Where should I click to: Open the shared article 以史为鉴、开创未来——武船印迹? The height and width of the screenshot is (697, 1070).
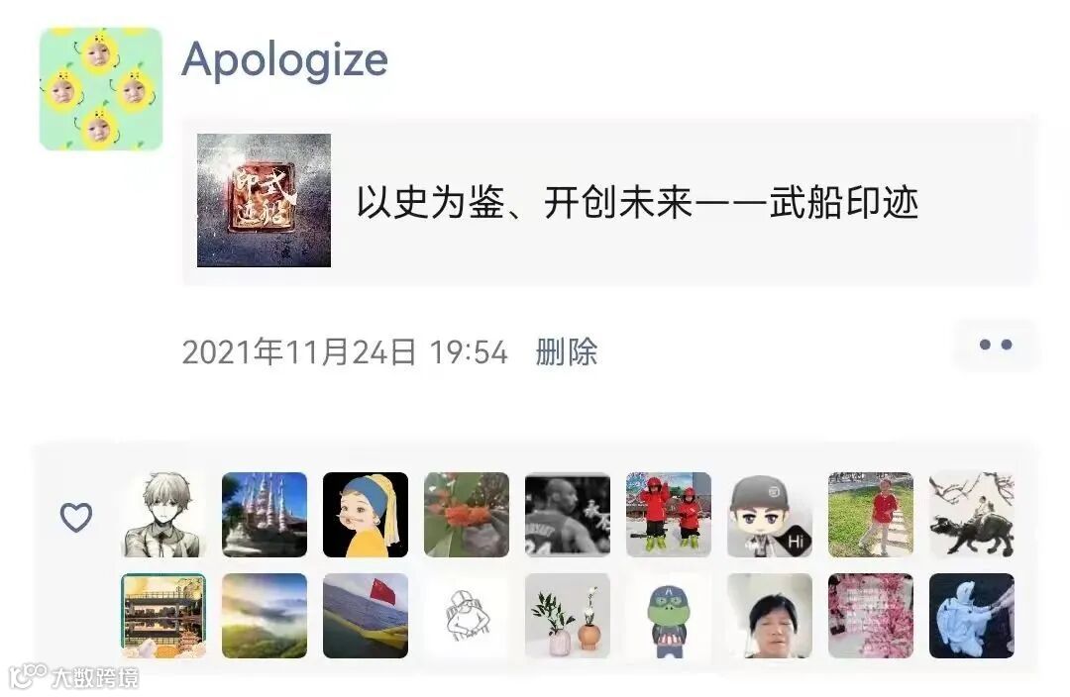coord(609,201)
